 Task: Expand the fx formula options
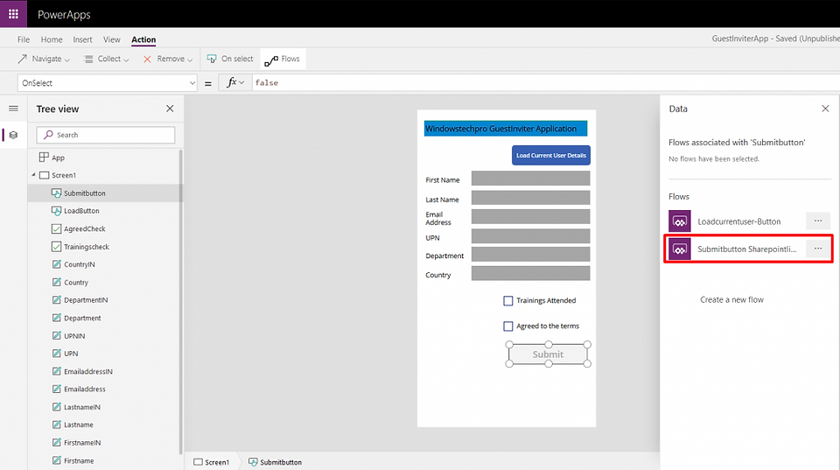tap(235, 82)
